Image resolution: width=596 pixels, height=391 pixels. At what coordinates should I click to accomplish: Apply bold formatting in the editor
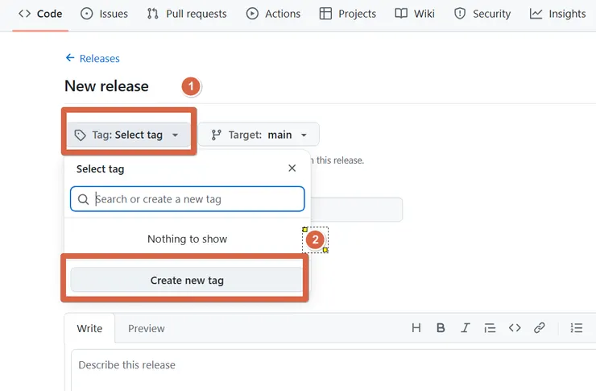[x=441, y=328]
